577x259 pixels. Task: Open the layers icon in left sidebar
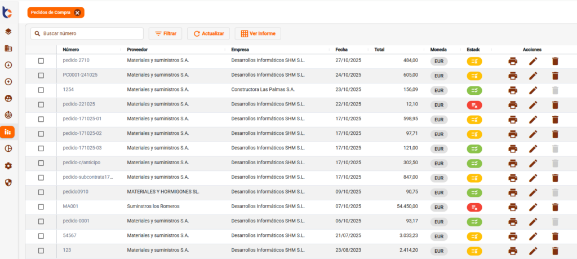point(8,32)
